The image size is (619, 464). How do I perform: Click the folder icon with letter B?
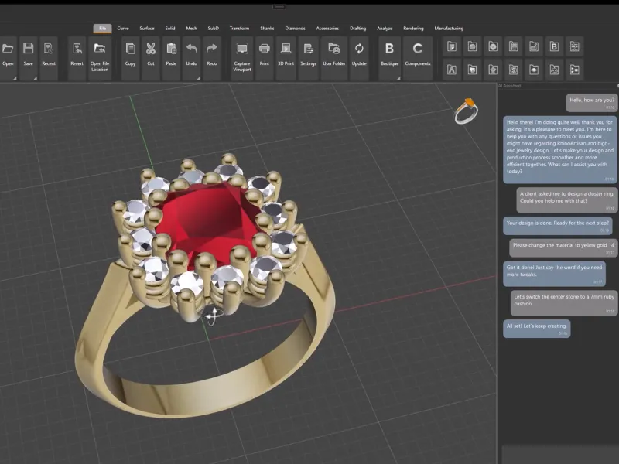554,47
